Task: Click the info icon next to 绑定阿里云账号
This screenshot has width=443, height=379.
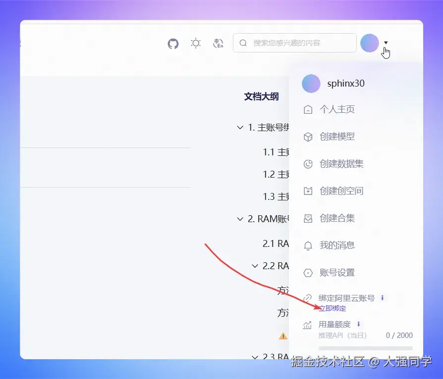Action: point(382,298)
